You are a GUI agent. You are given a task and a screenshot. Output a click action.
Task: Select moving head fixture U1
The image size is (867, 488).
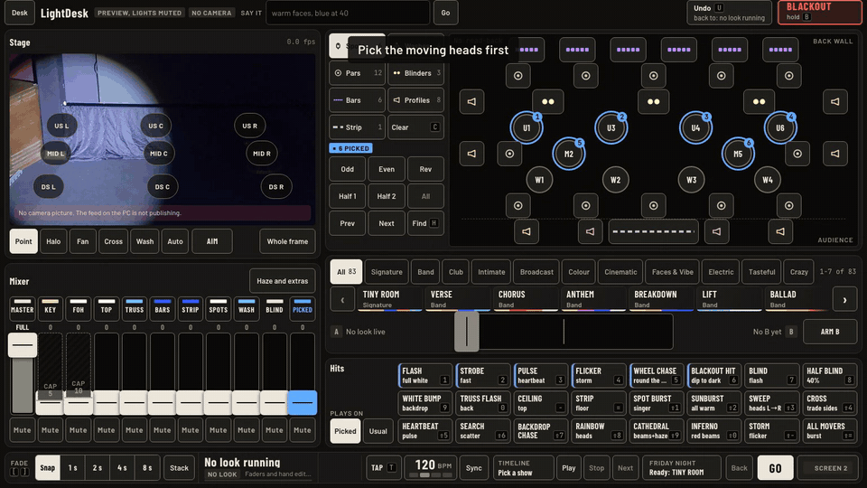point(526,127)
